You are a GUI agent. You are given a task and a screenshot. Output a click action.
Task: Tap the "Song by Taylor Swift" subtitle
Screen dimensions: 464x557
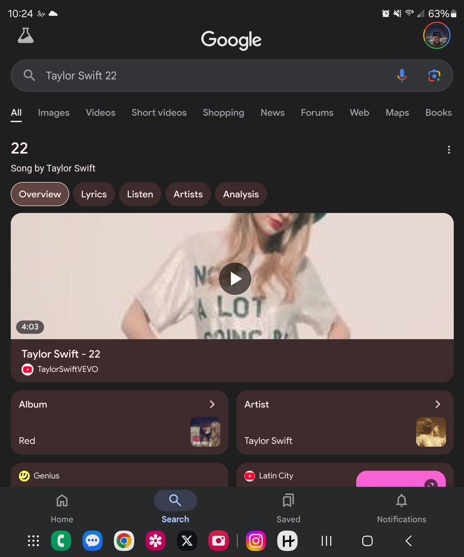coord(53,168)
